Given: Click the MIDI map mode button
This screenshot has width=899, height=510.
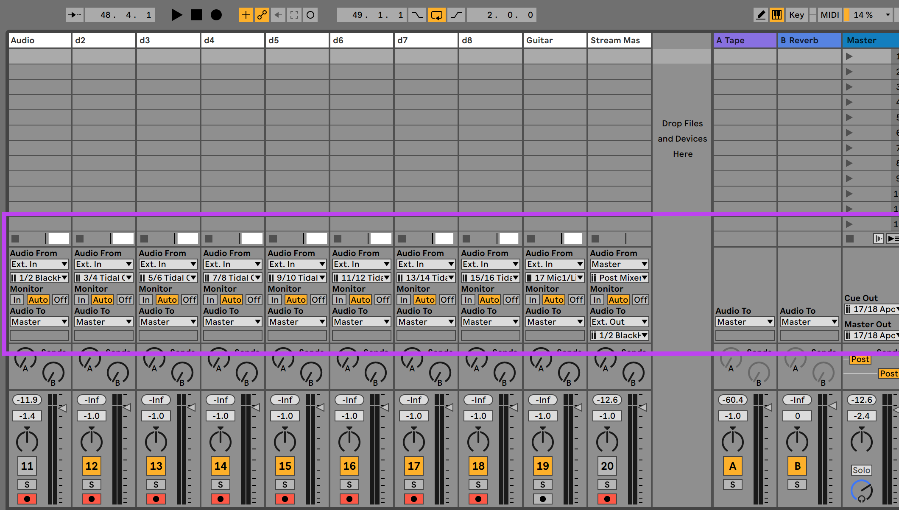Looking at the screenshot, I should (x=829, y=15).
